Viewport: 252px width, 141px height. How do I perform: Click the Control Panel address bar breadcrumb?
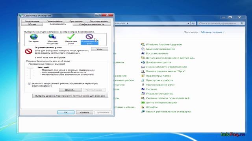point(120,23)
